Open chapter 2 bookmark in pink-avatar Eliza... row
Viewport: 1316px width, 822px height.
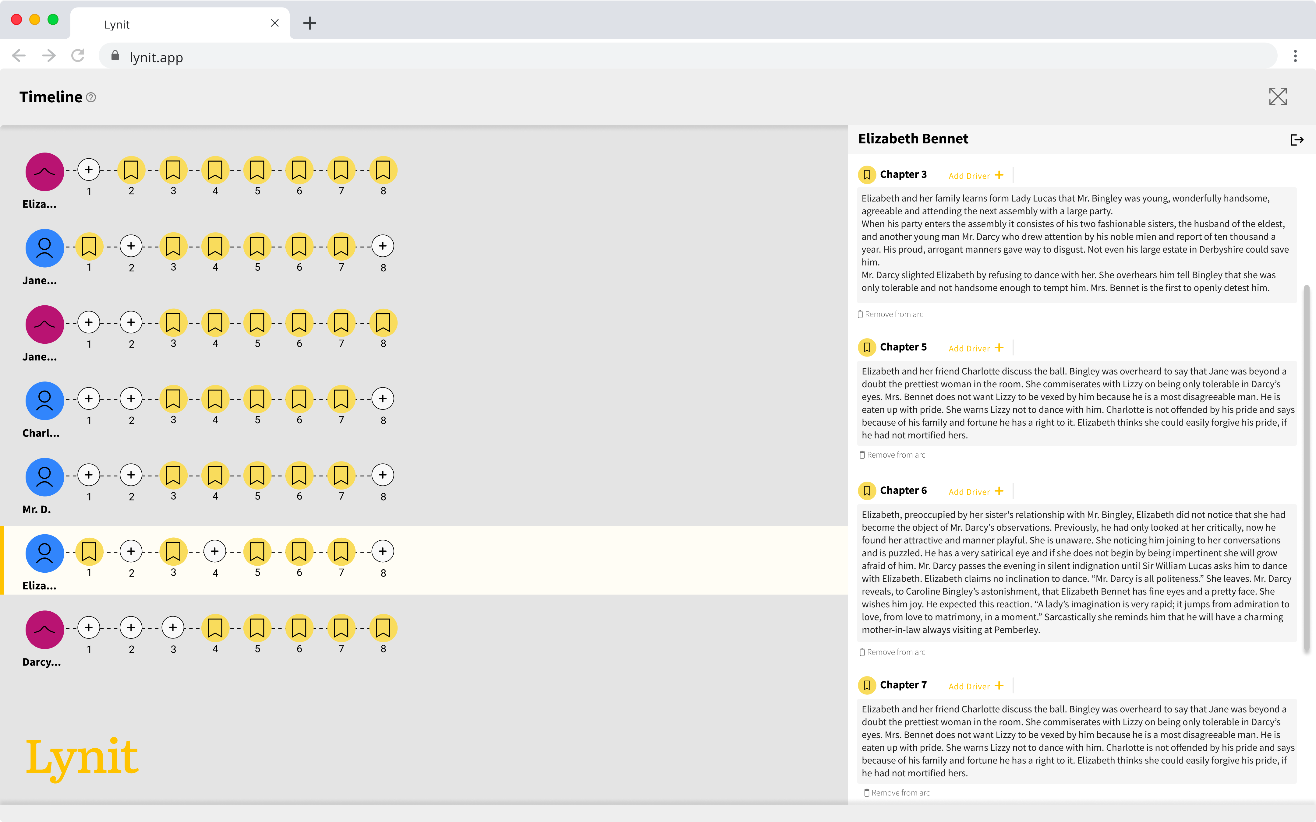(131, 170)
